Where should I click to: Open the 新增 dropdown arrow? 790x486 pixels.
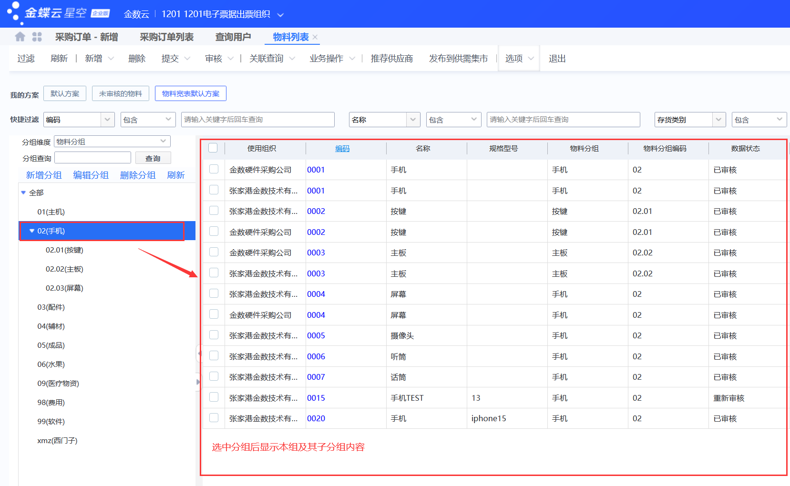[111, 59]
